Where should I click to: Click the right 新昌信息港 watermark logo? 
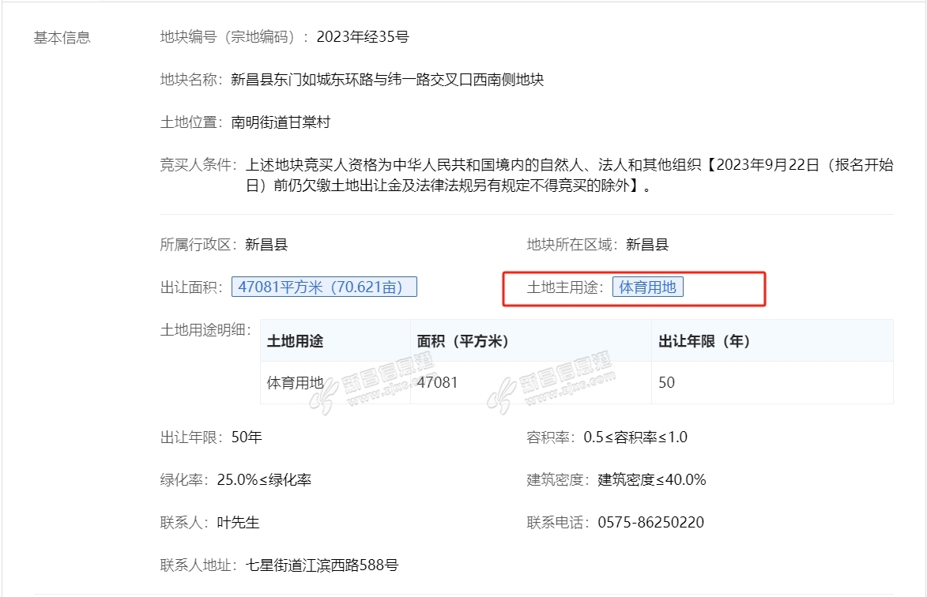coord(551,383)
